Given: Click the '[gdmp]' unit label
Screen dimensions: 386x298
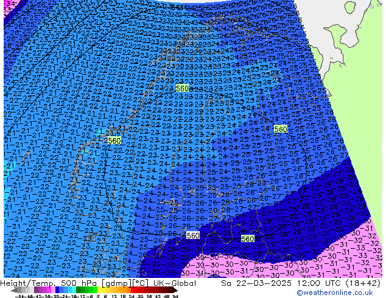Looking at the screenshot, I should pos(116,283).
